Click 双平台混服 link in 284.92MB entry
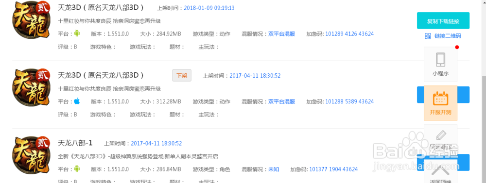The width and height of the screenshot is (486, 183). click(281, 34)
